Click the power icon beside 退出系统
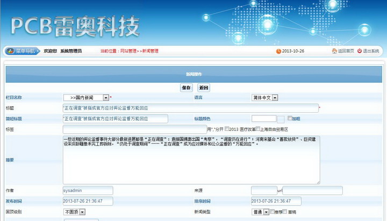The image size is (387, 221). pyautogui.click(x=360, y=51)
